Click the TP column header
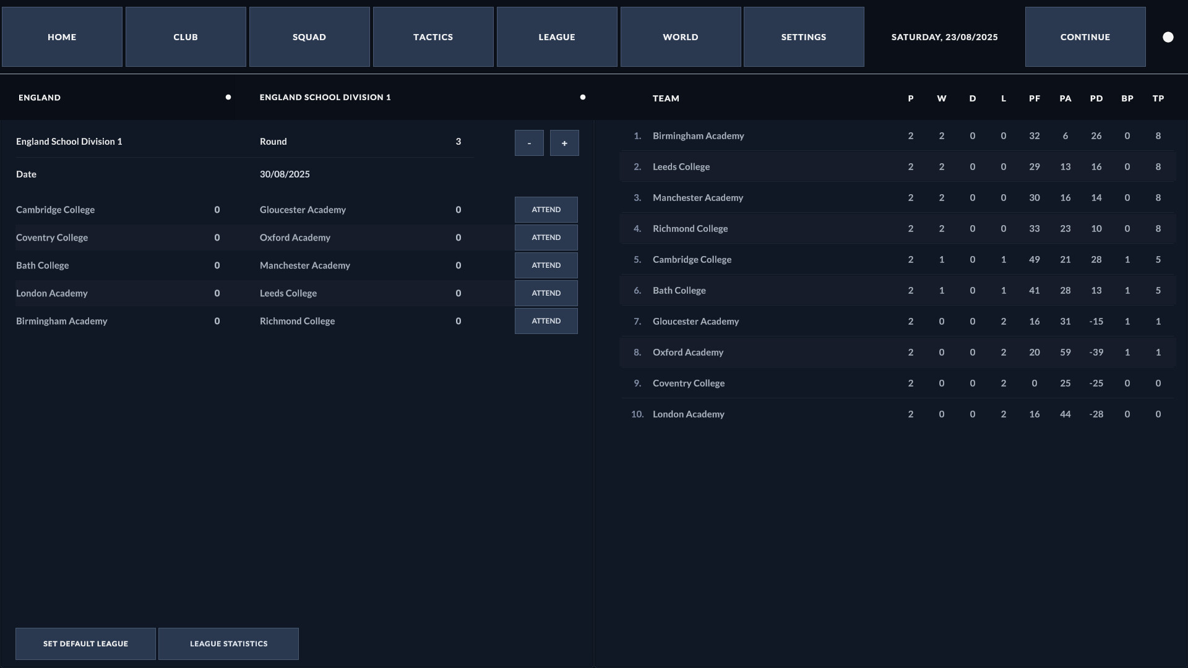This screenshot has height=668, width=1188. coord(1158,98)
